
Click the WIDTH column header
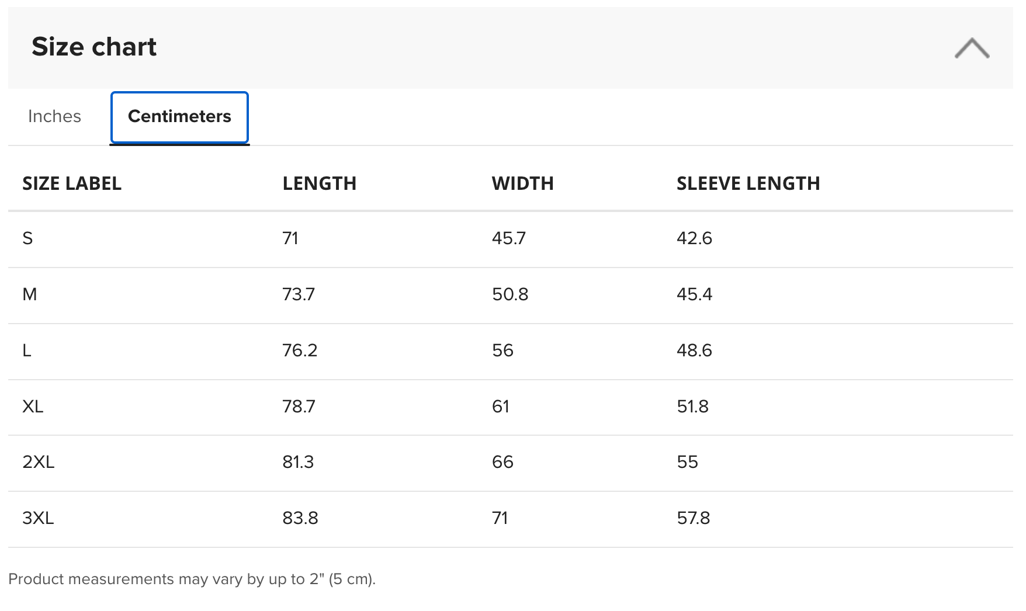pos(523,183)
